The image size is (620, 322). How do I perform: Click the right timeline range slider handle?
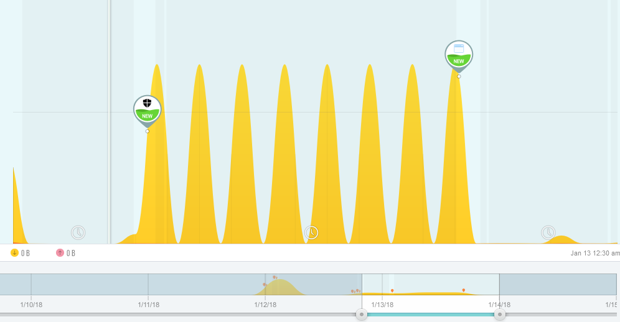tap(500, 315)
